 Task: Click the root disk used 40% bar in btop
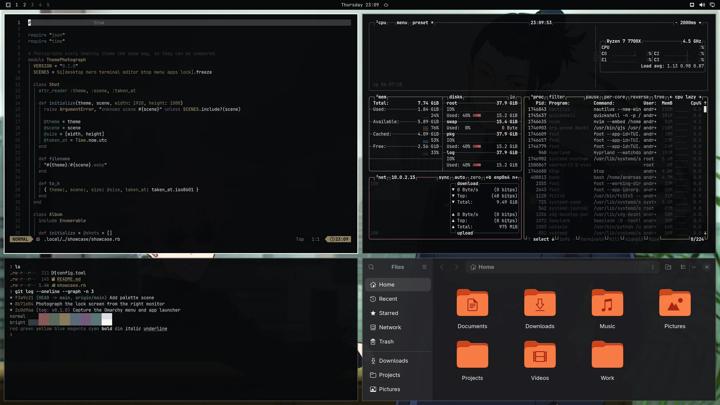[x=477, y=115]
